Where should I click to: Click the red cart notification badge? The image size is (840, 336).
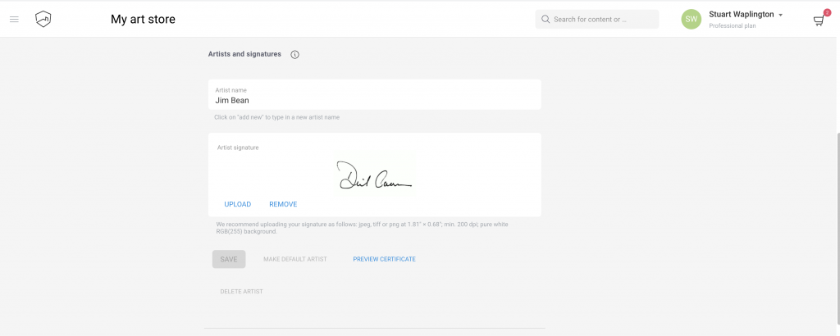827,12
